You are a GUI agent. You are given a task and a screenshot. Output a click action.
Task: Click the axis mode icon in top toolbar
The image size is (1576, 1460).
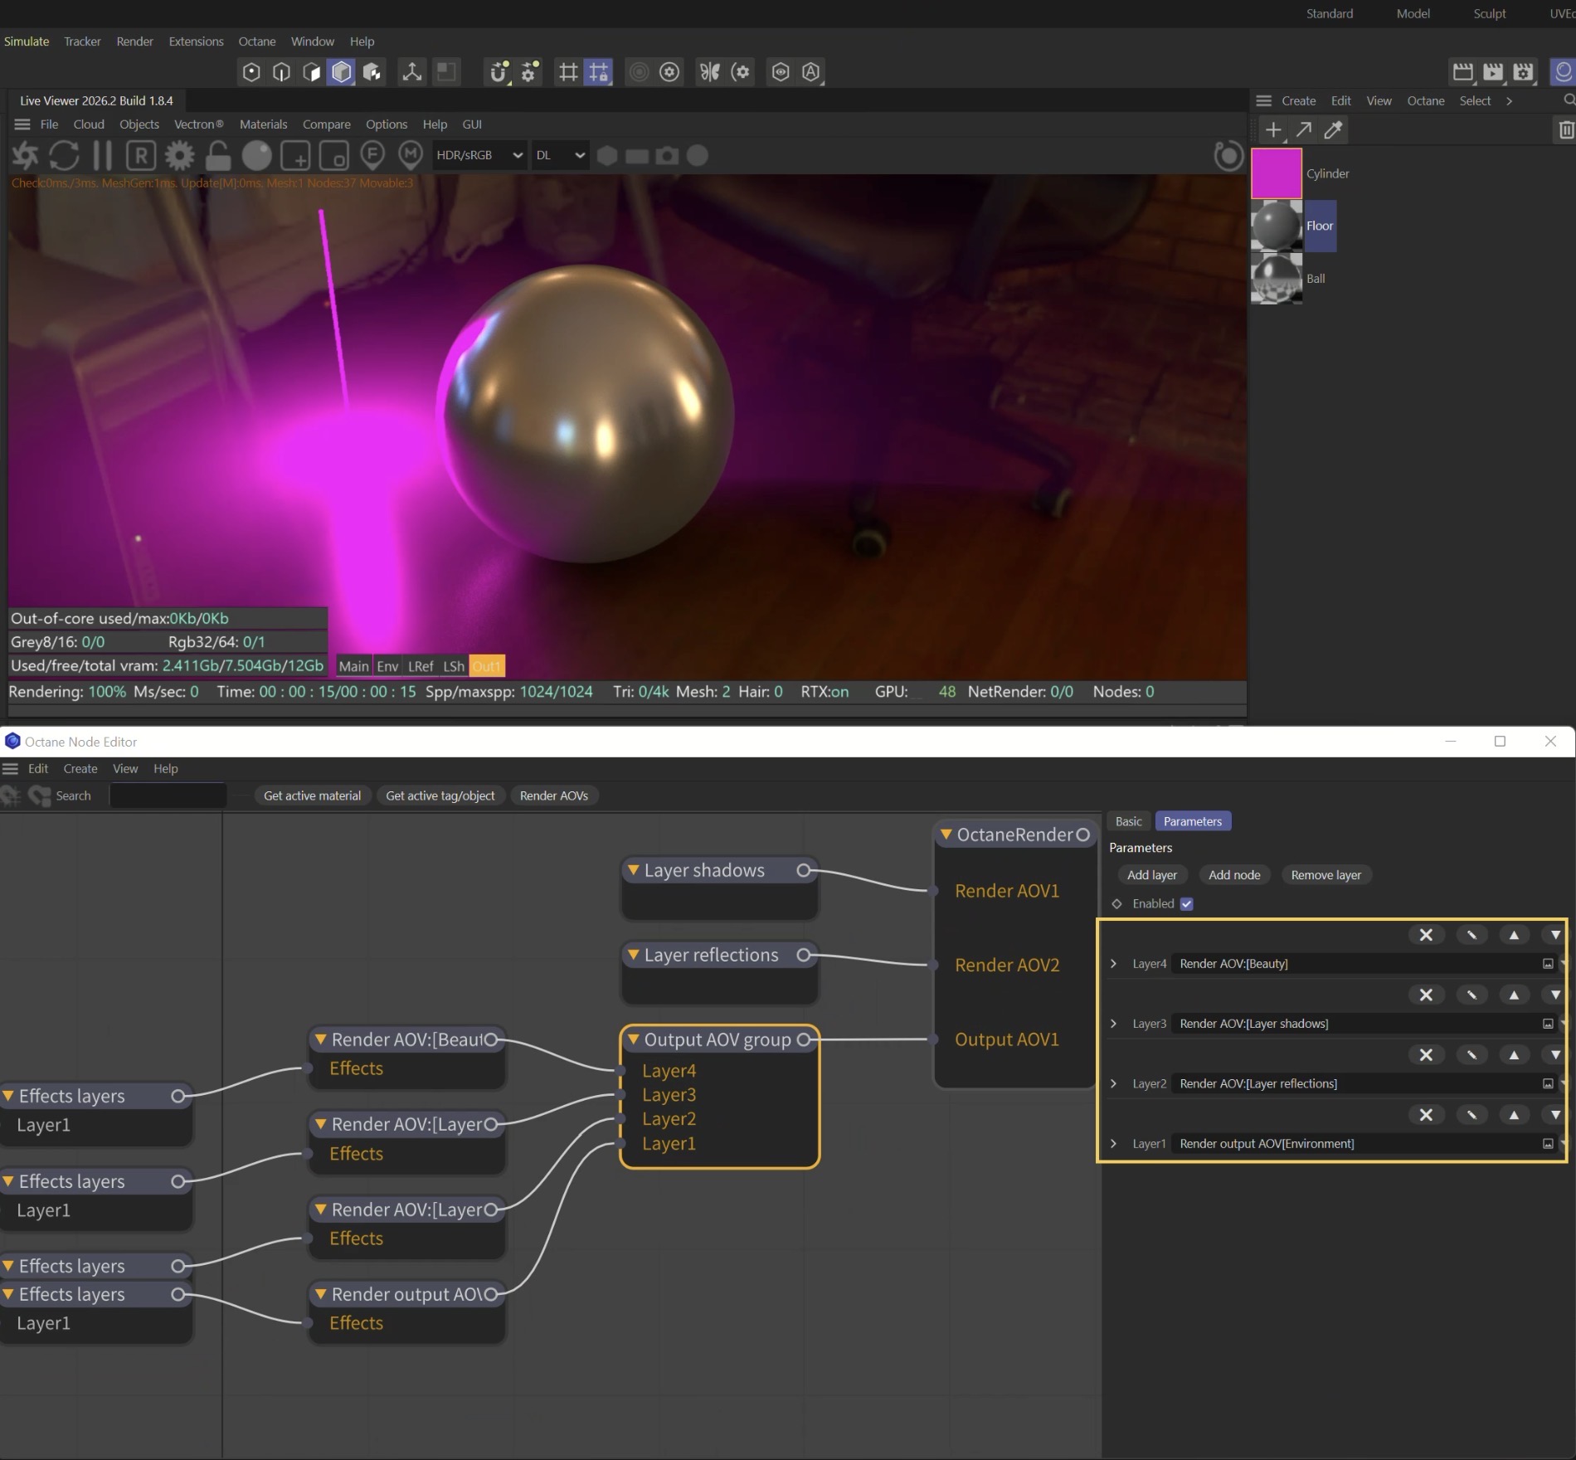click(411, 72)
